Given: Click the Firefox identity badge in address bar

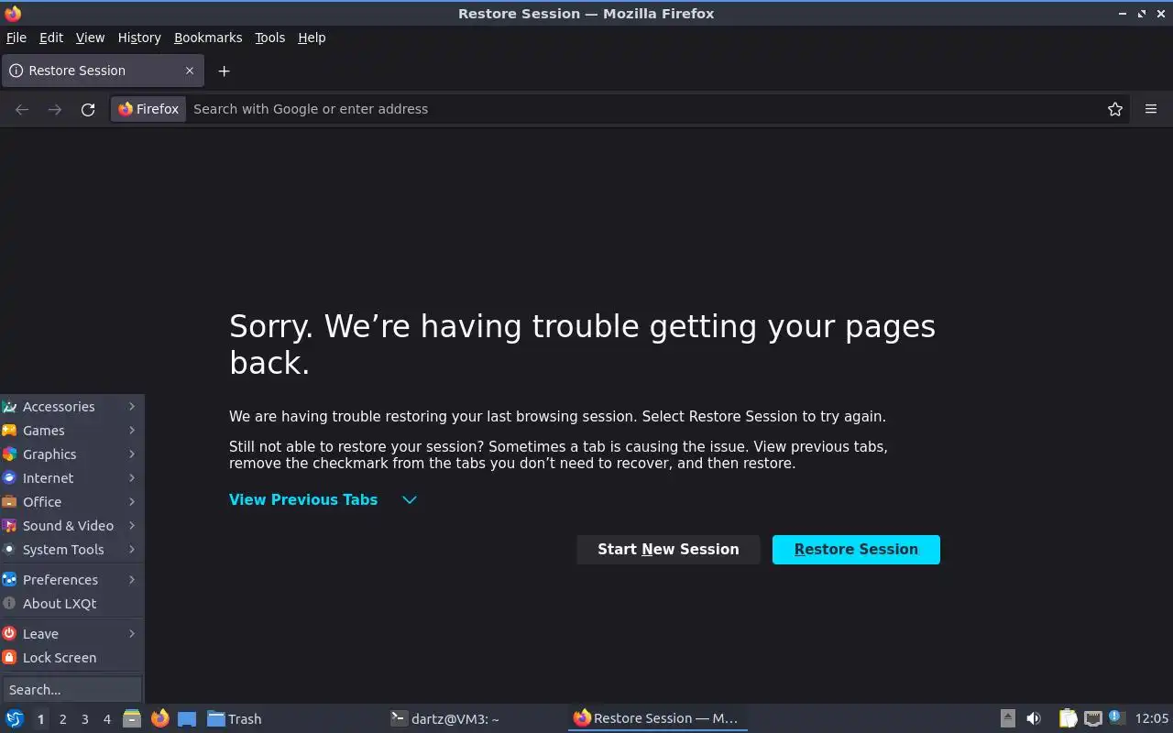Looking at the screenshot, I should click(148, 109).
